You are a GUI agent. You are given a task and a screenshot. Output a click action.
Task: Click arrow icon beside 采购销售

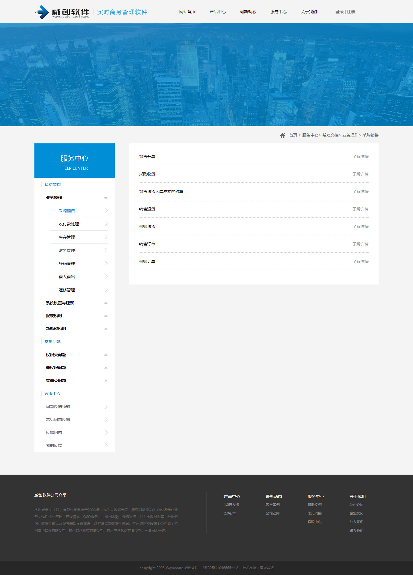pyautogui.click(x=106, y=210)
